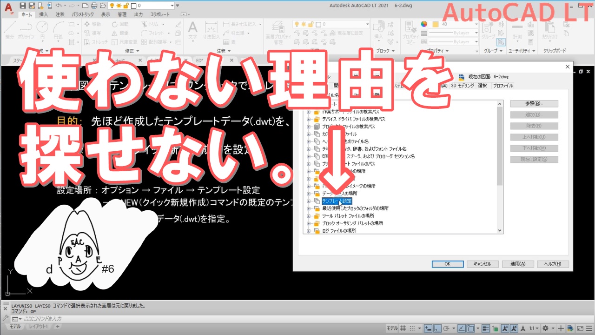Click OK in the Options dialog
The width and height of the screenshot is (595, 335).
pyautogui.click(x=447, y=264)
